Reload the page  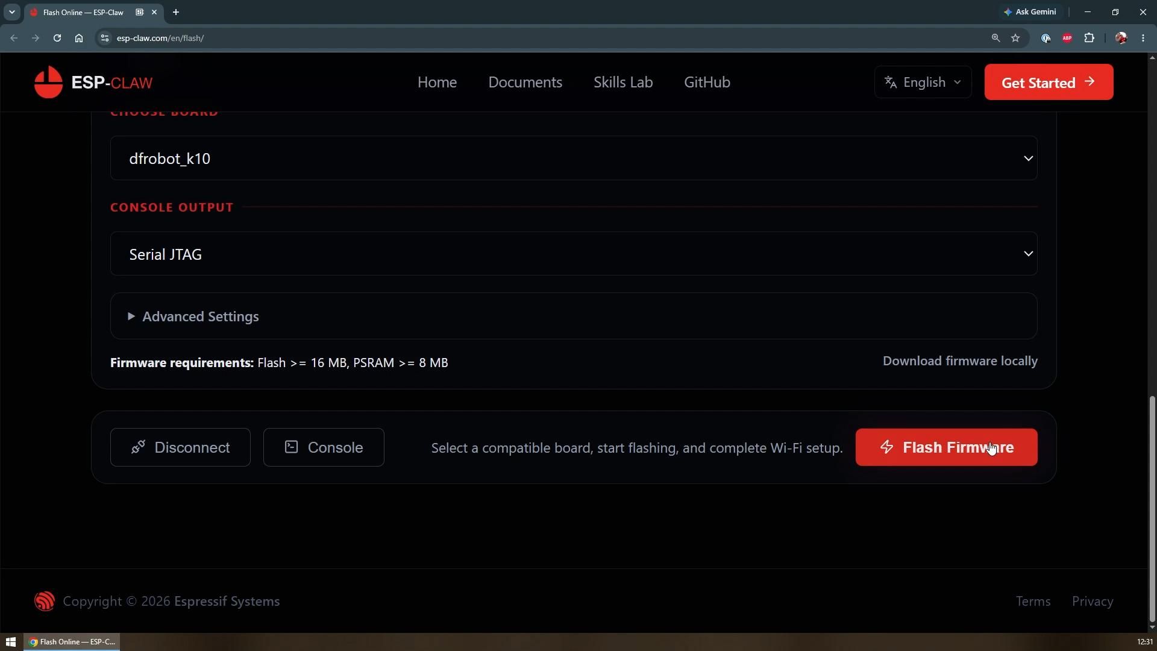[x=57, y=38]
